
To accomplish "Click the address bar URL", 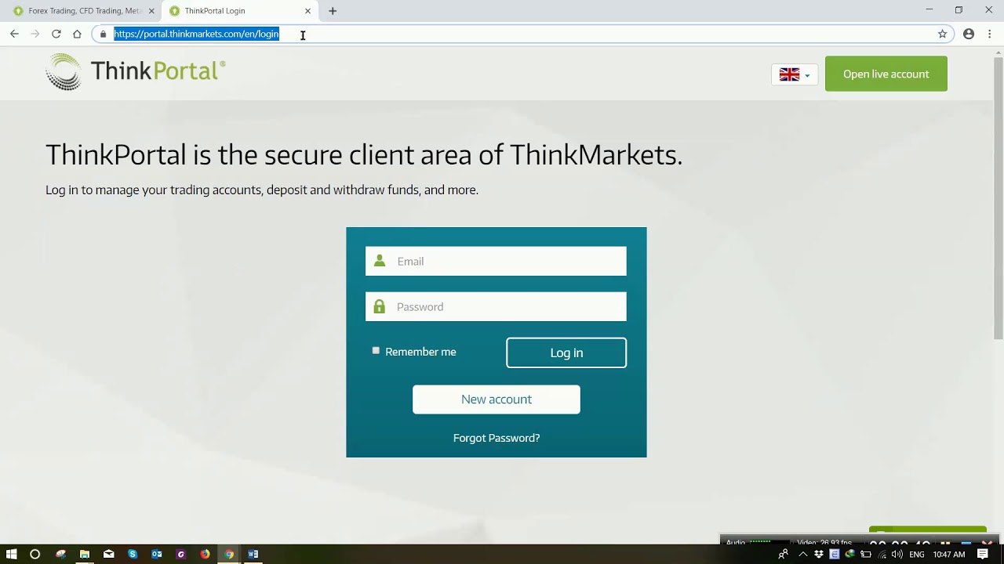I will 196,34.
